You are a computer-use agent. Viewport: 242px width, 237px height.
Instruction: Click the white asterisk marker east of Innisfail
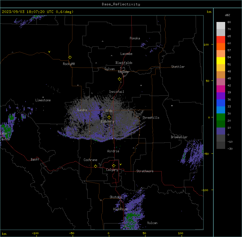(x=141, y=85)
